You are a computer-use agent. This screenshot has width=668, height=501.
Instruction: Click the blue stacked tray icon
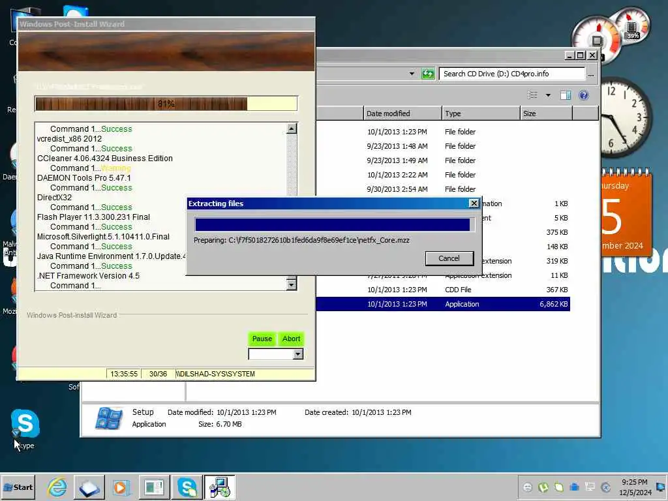[x=575, y=487]
